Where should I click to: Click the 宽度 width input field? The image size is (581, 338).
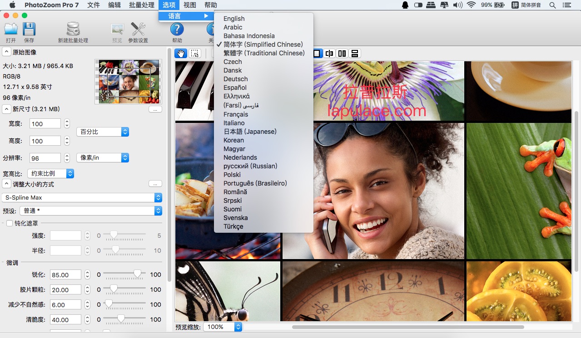(45, 124)
